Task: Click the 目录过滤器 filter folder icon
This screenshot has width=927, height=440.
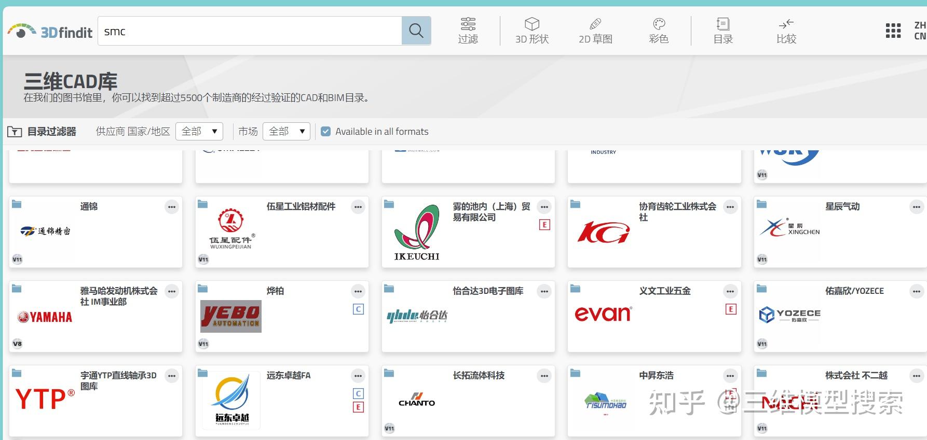Action: pyautogui.click(x=15, y=132)
